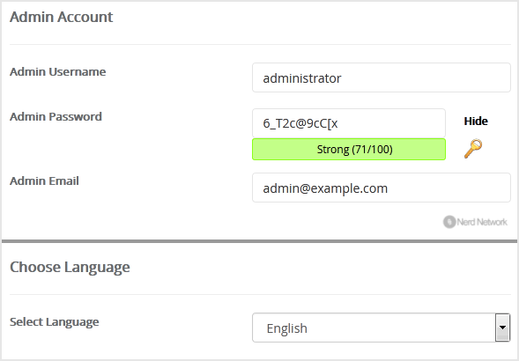
Task: Click the Nerd Network watermark text
Action: tap(482, 222)
